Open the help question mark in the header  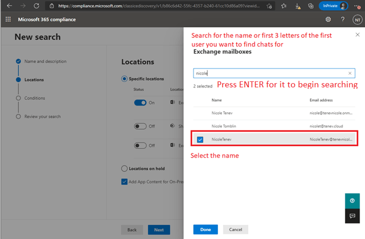point(342,19)
